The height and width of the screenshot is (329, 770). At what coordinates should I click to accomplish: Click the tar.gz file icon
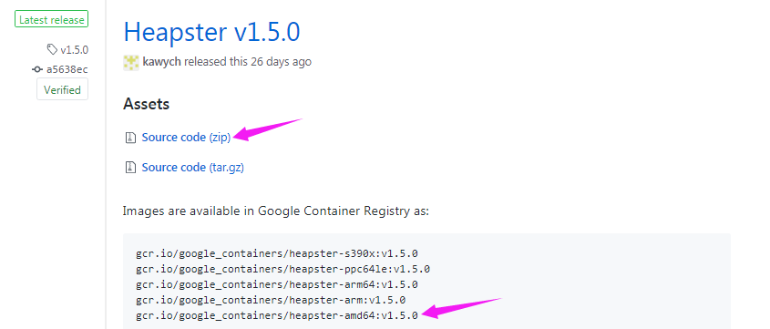point(130,168)
